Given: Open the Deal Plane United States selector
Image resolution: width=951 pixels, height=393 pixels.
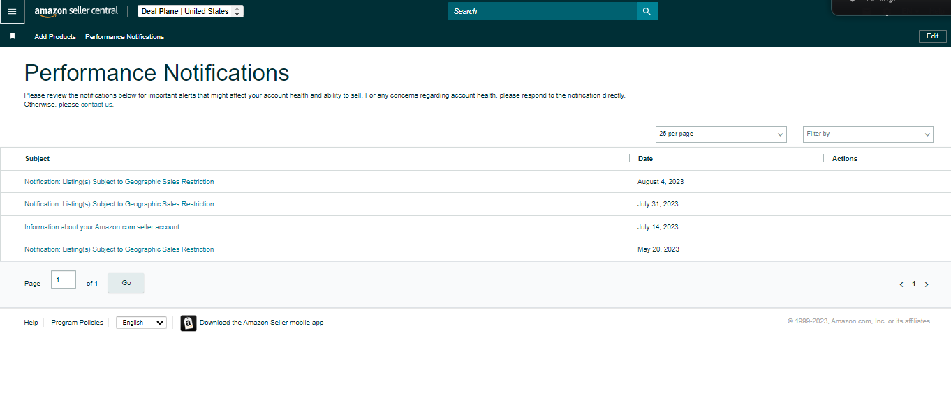Looking at the screenshot, I should coord(191,11).
